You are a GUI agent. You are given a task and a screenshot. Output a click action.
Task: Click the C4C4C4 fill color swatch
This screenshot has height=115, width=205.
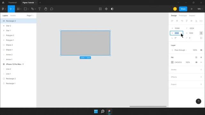coord(172,62)
